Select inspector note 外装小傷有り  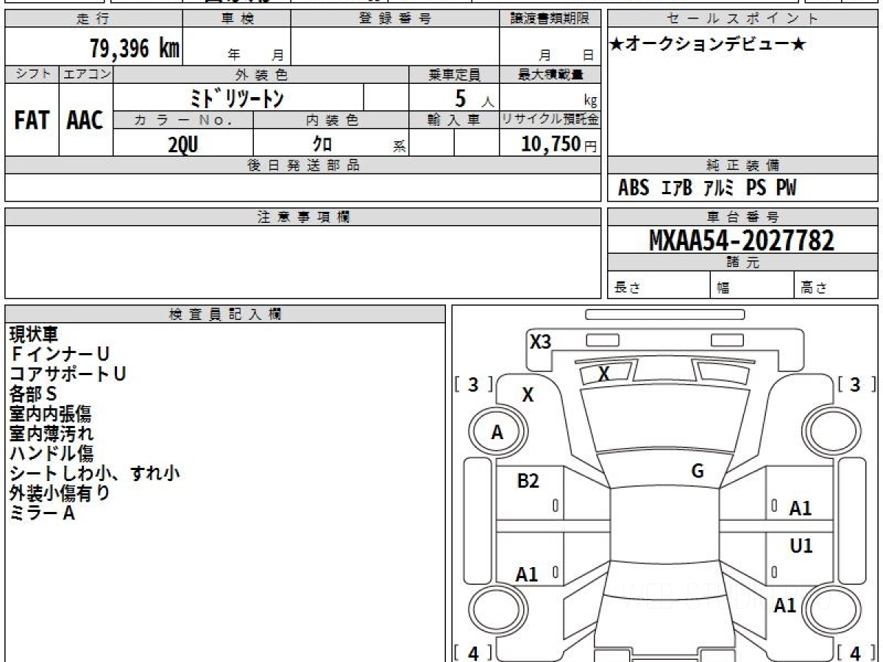(60, 494)
